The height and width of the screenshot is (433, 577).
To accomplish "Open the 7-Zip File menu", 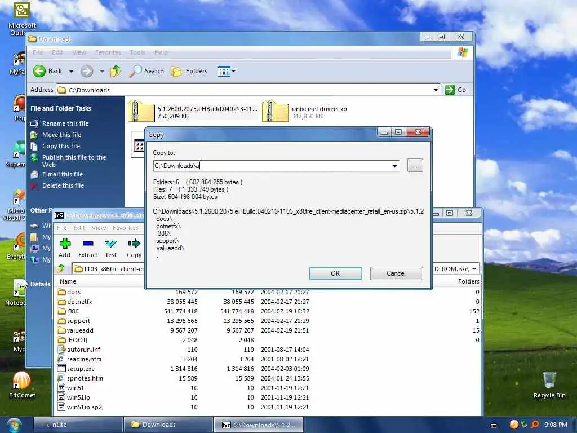I will tap(62, 228).
